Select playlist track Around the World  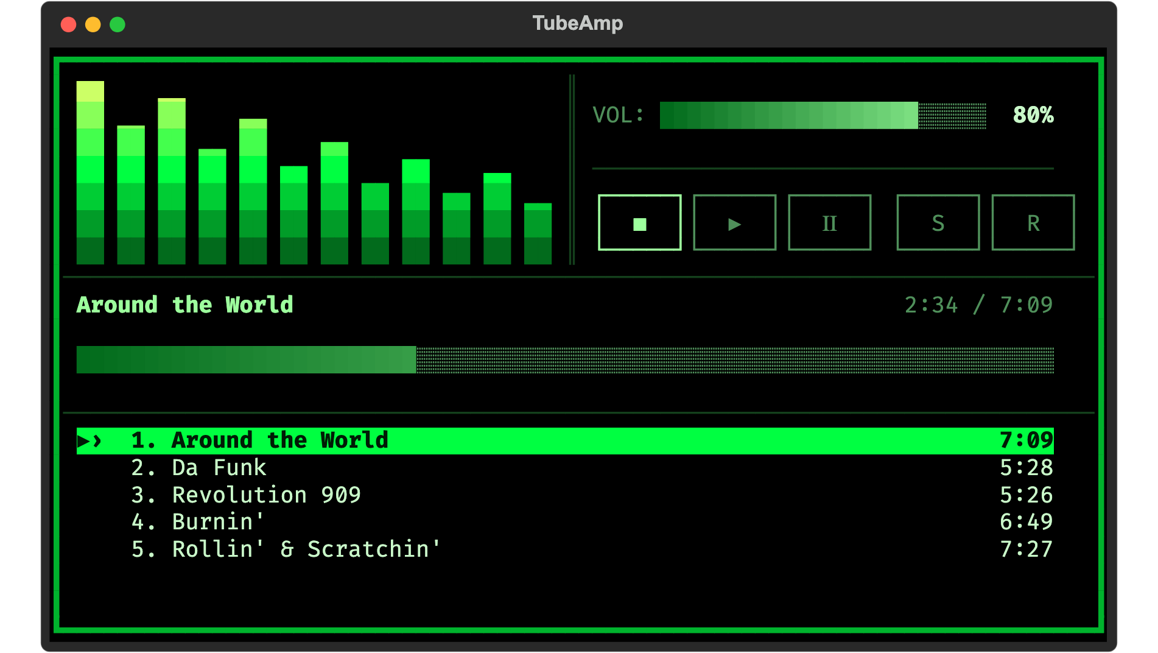[565, 440]
